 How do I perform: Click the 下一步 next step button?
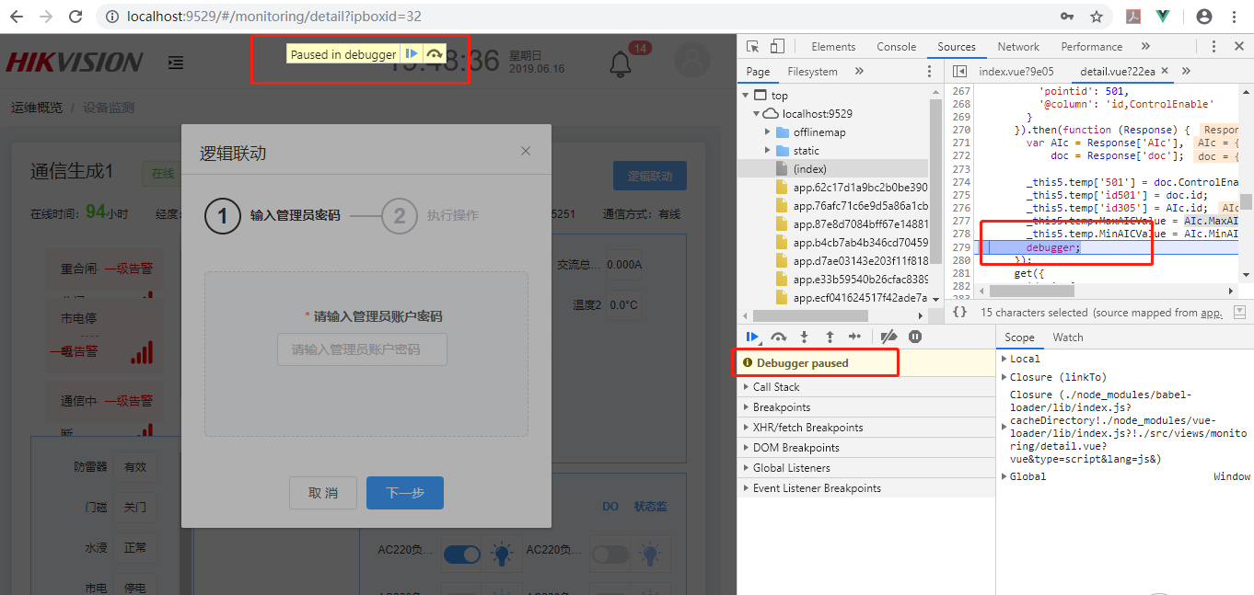click(x=404, y=493)
